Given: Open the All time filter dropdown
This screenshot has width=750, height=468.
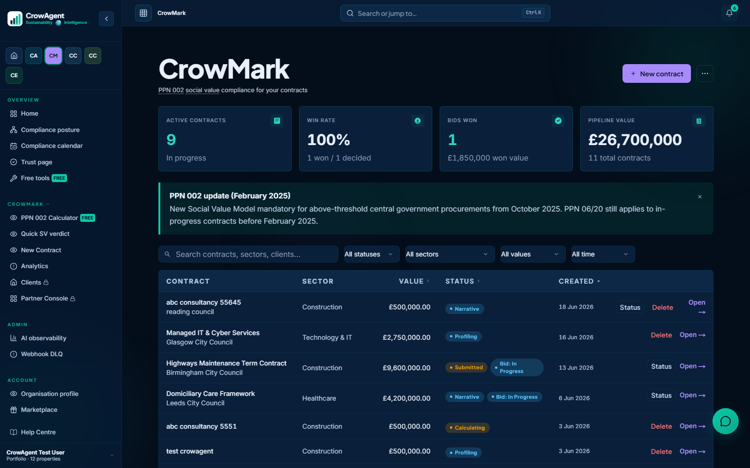Looking at the screenshot, I should coord(603,254).
